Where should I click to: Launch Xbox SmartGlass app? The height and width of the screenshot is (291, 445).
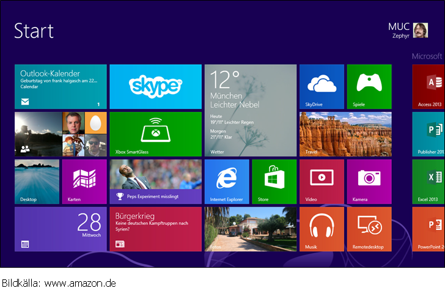pos(155,134)
